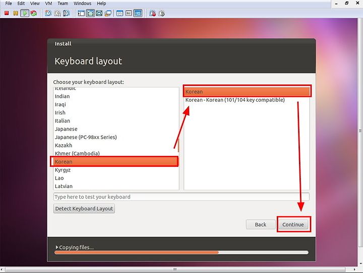The height and width of the screenshot is (273, 363).
Task: Open the View menu
Action: 35,4
